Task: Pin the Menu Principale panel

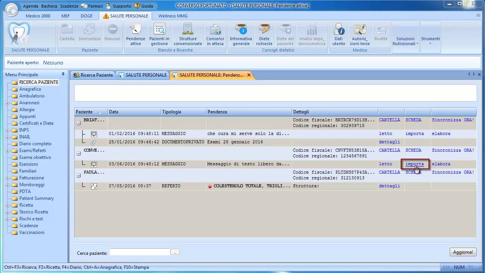Action: (x=63, y=74)
